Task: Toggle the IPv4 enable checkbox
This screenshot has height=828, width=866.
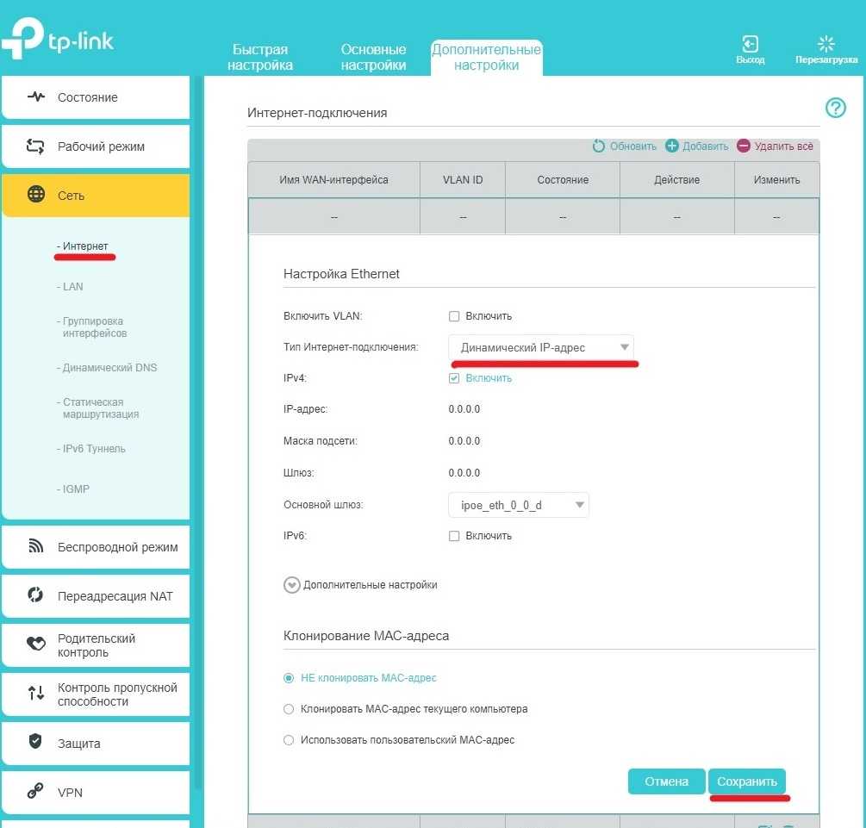Action: pos(454,378)
